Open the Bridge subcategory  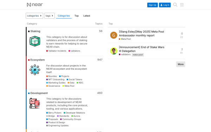(50, 116)
